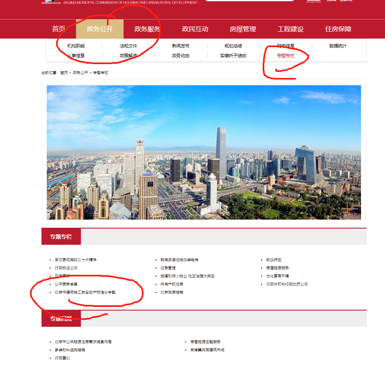Click 首页 in the breadcrumb path
The width and height of the screenshot is (385, 369).
pyautogui.click(x=64, y=73)
